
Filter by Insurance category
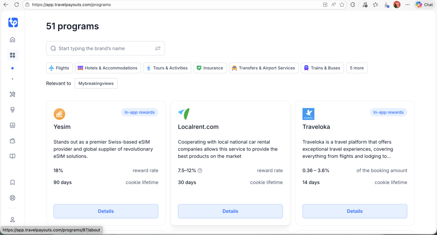pos(210,68)
